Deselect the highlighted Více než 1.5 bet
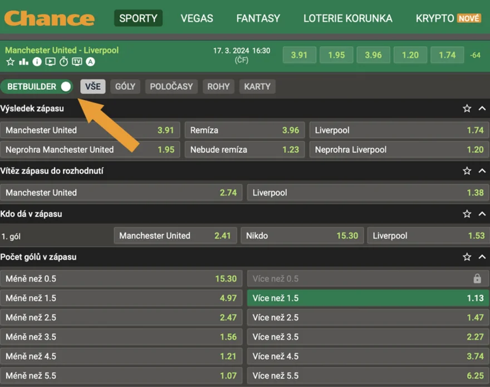The height and width of the screenshot is (387, 490). [x=368, y=298]
